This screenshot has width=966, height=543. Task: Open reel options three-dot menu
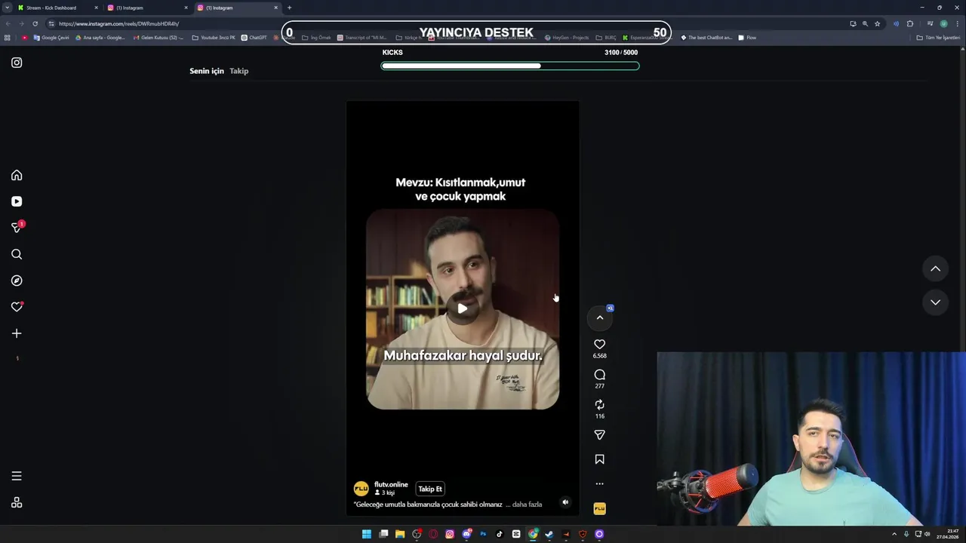point(599,484)
